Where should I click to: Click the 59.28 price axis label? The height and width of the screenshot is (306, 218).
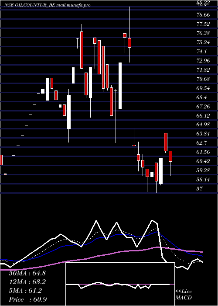(x=203, y=170)
